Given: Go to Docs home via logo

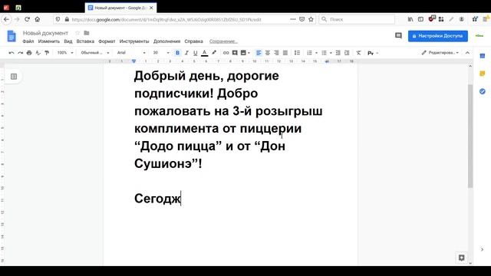Looking at the screenshot, I should click(12, 36).
